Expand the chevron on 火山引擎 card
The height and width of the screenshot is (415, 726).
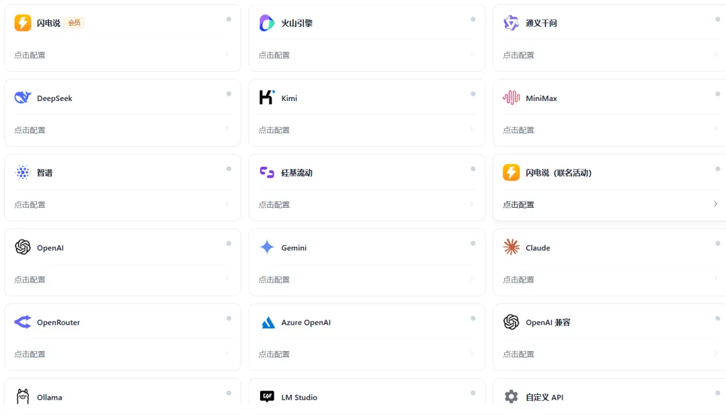(471, 54)
